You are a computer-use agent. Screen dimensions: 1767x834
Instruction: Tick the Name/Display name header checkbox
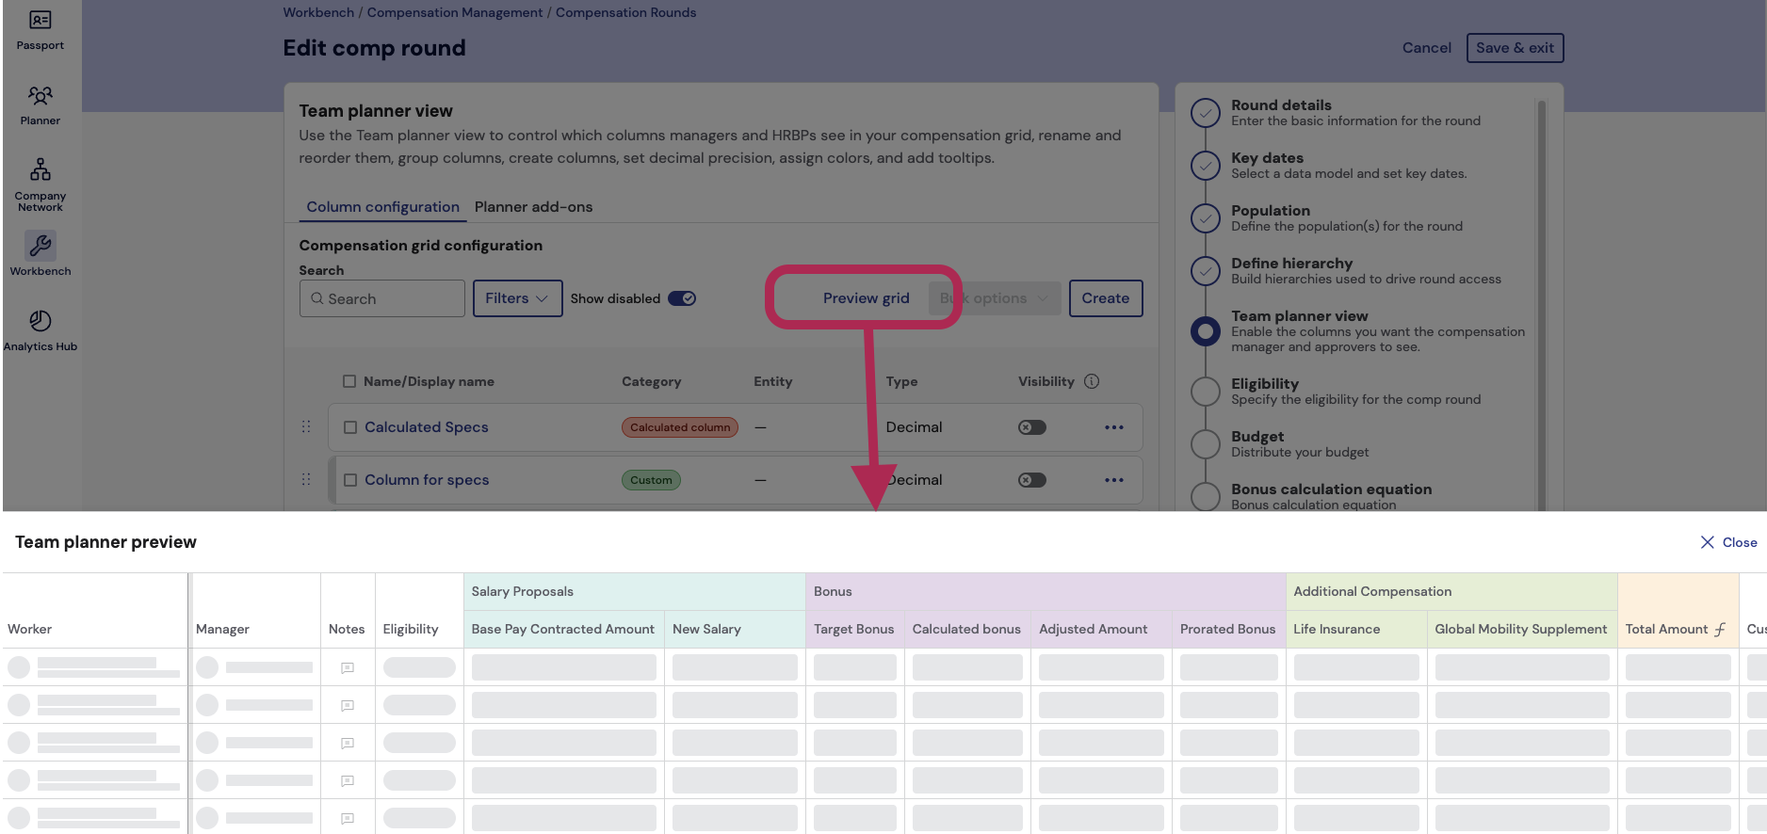click(x=349, y=381)
